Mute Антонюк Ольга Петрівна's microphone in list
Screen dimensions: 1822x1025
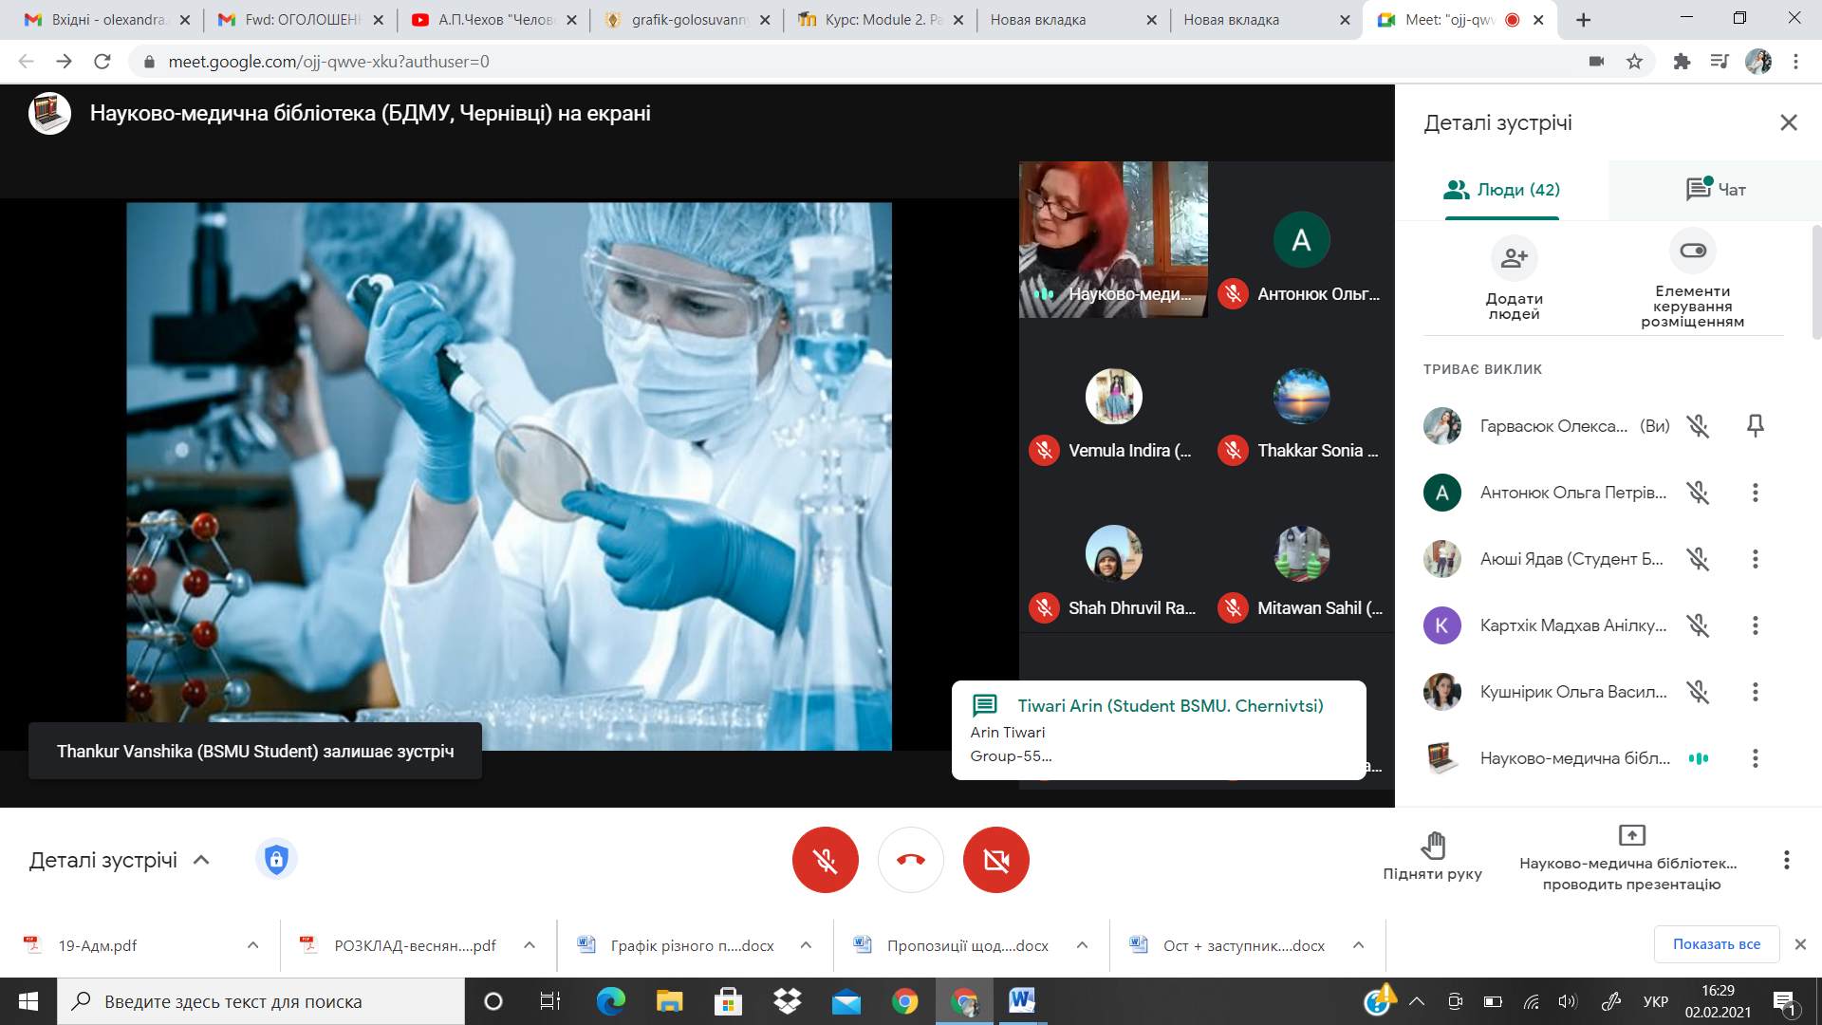click(1698, 493)
